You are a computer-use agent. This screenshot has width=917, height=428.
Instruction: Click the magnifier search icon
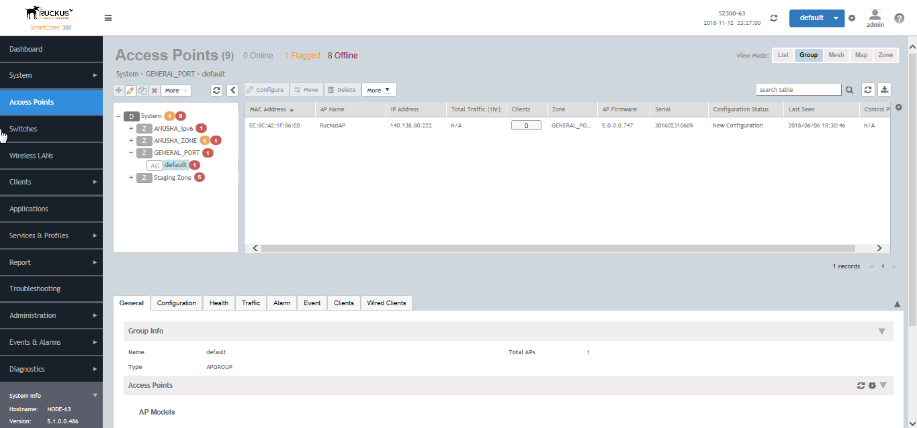[x=850, y=90]
